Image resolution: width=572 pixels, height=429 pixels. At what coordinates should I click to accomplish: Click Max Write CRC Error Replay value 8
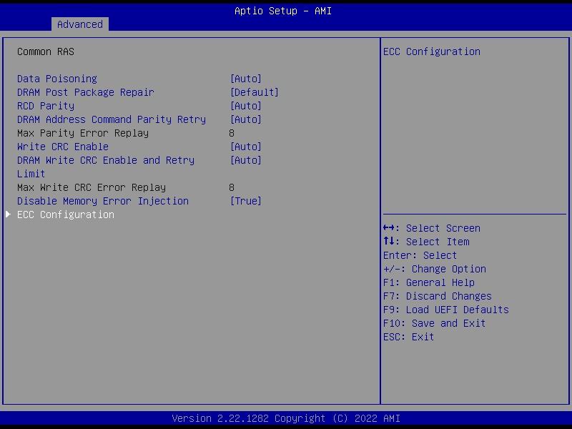232,187
